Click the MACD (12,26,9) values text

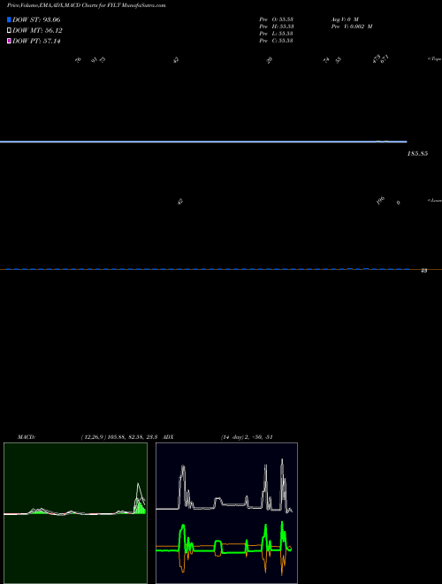pyautogui.click(x=120, y=437)
